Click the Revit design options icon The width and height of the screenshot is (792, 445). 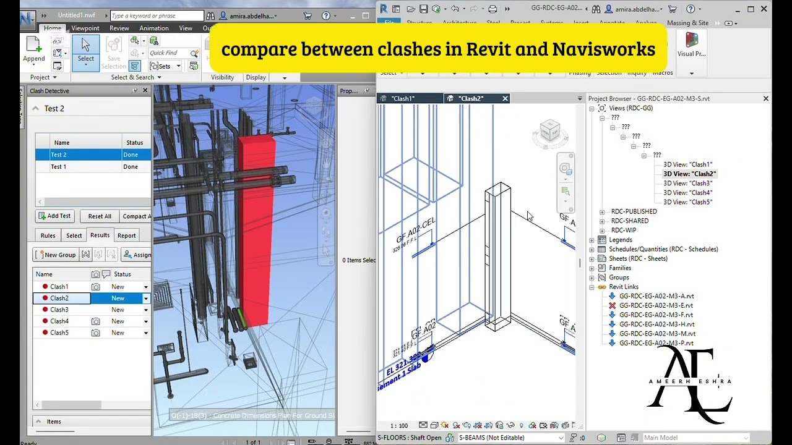621,438
